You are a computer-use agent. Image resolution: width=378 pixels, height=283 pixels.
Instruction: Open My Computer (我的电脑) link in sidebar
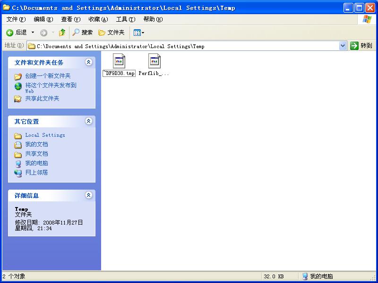[x=37, y=163]
